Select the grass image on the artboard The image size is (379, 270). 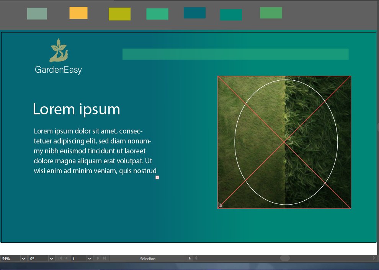tap(284, 142)
